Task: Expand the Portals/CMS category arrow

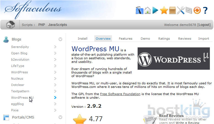Action: point(60,117)
